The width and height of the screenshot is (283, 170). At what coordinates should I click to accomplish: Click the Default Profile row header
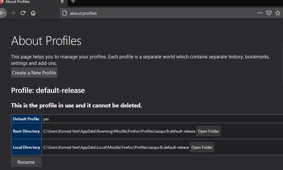26,119
